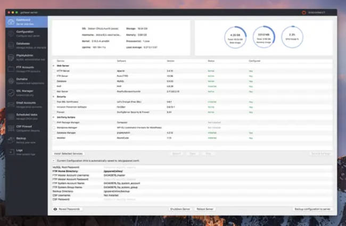The width and height of the screenshot is (346, 226).
Task: Click the Email Accounts sidebar icon
Action: point(11,104)
